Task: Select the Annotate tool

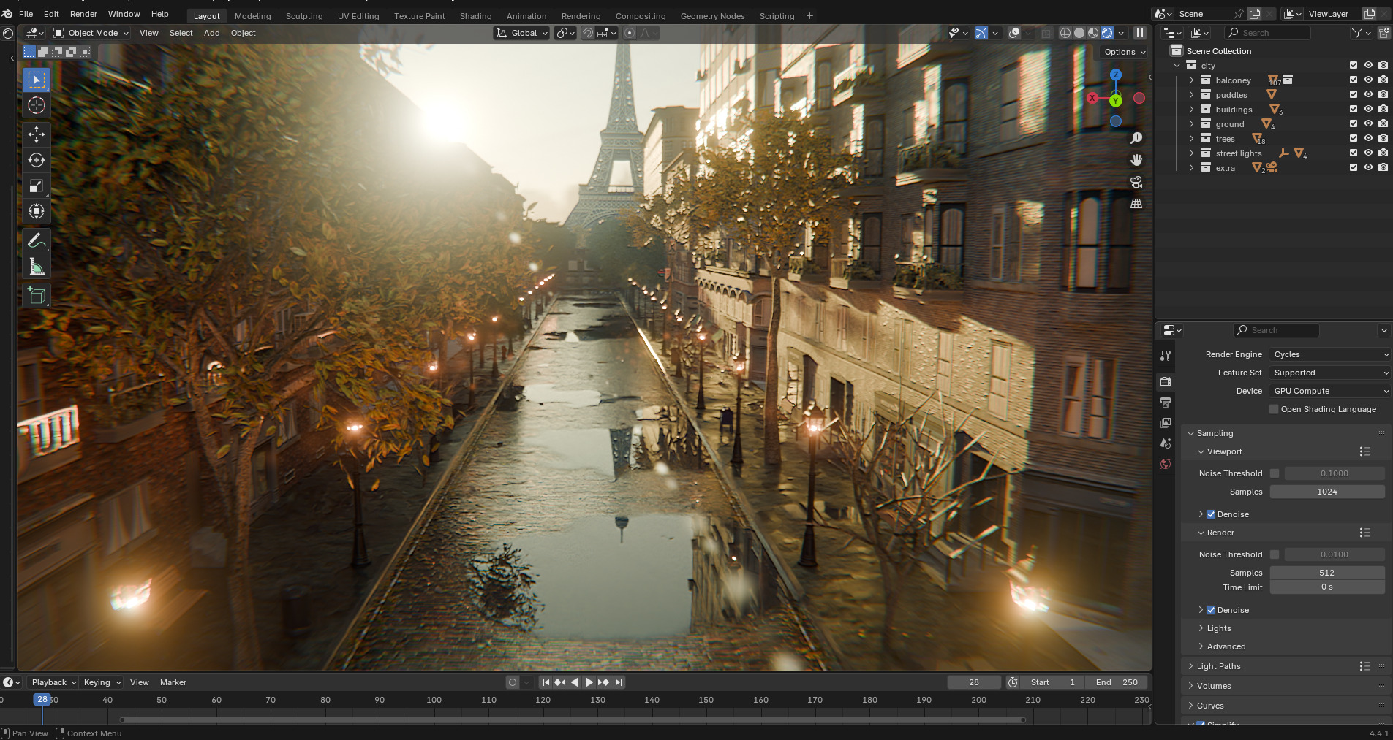Action: (x=37, y=240)
